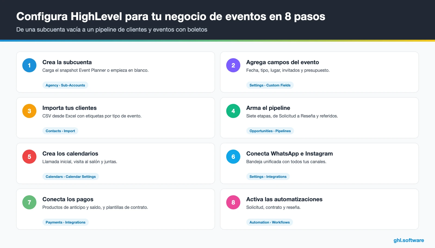The image size is (435, 248).
Task: Click the heading 'Conecta WhatsApp e Instagram'
Action: (x=290, y=154)
